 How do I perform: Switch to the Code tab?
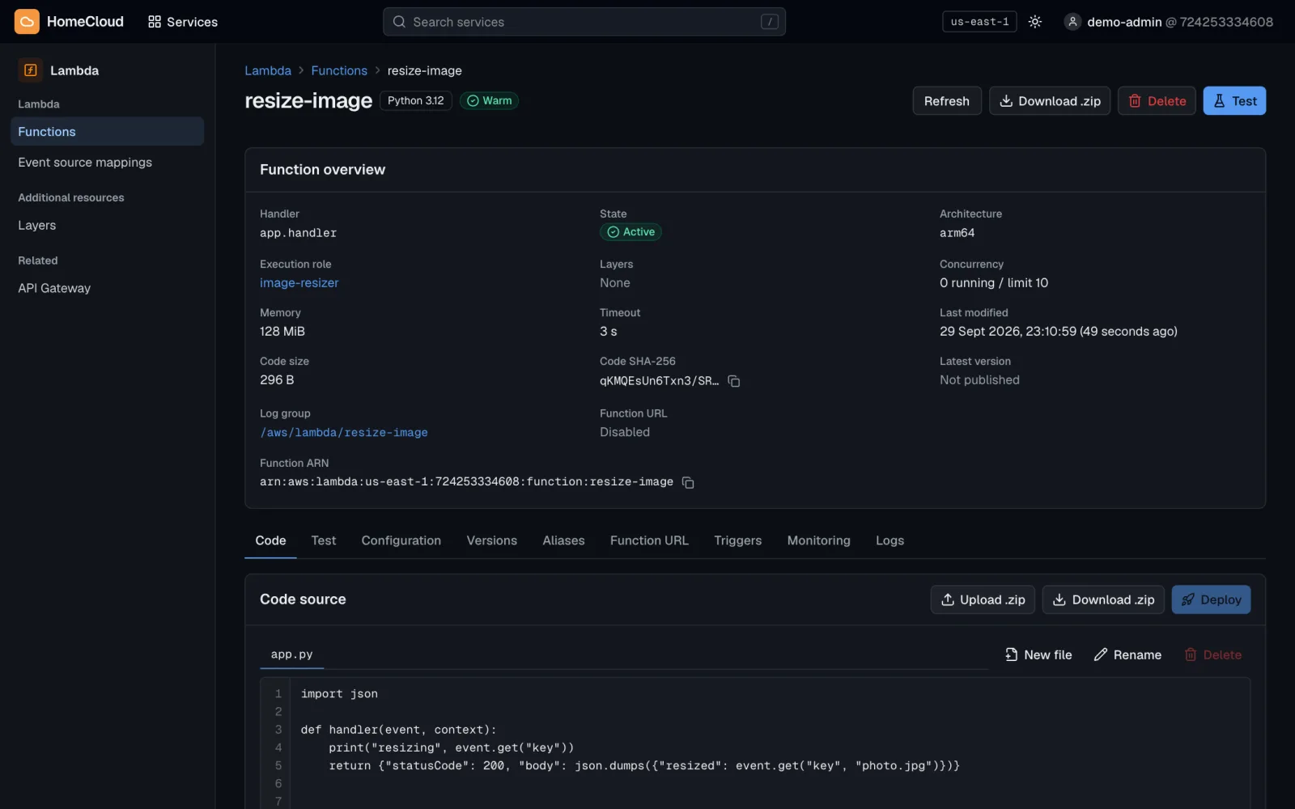tap(270, 540)
